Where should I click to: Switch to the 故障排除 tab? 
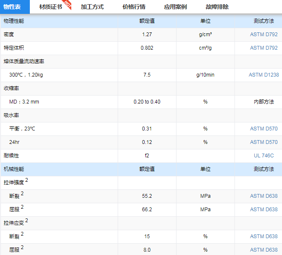tap(217, 7)
